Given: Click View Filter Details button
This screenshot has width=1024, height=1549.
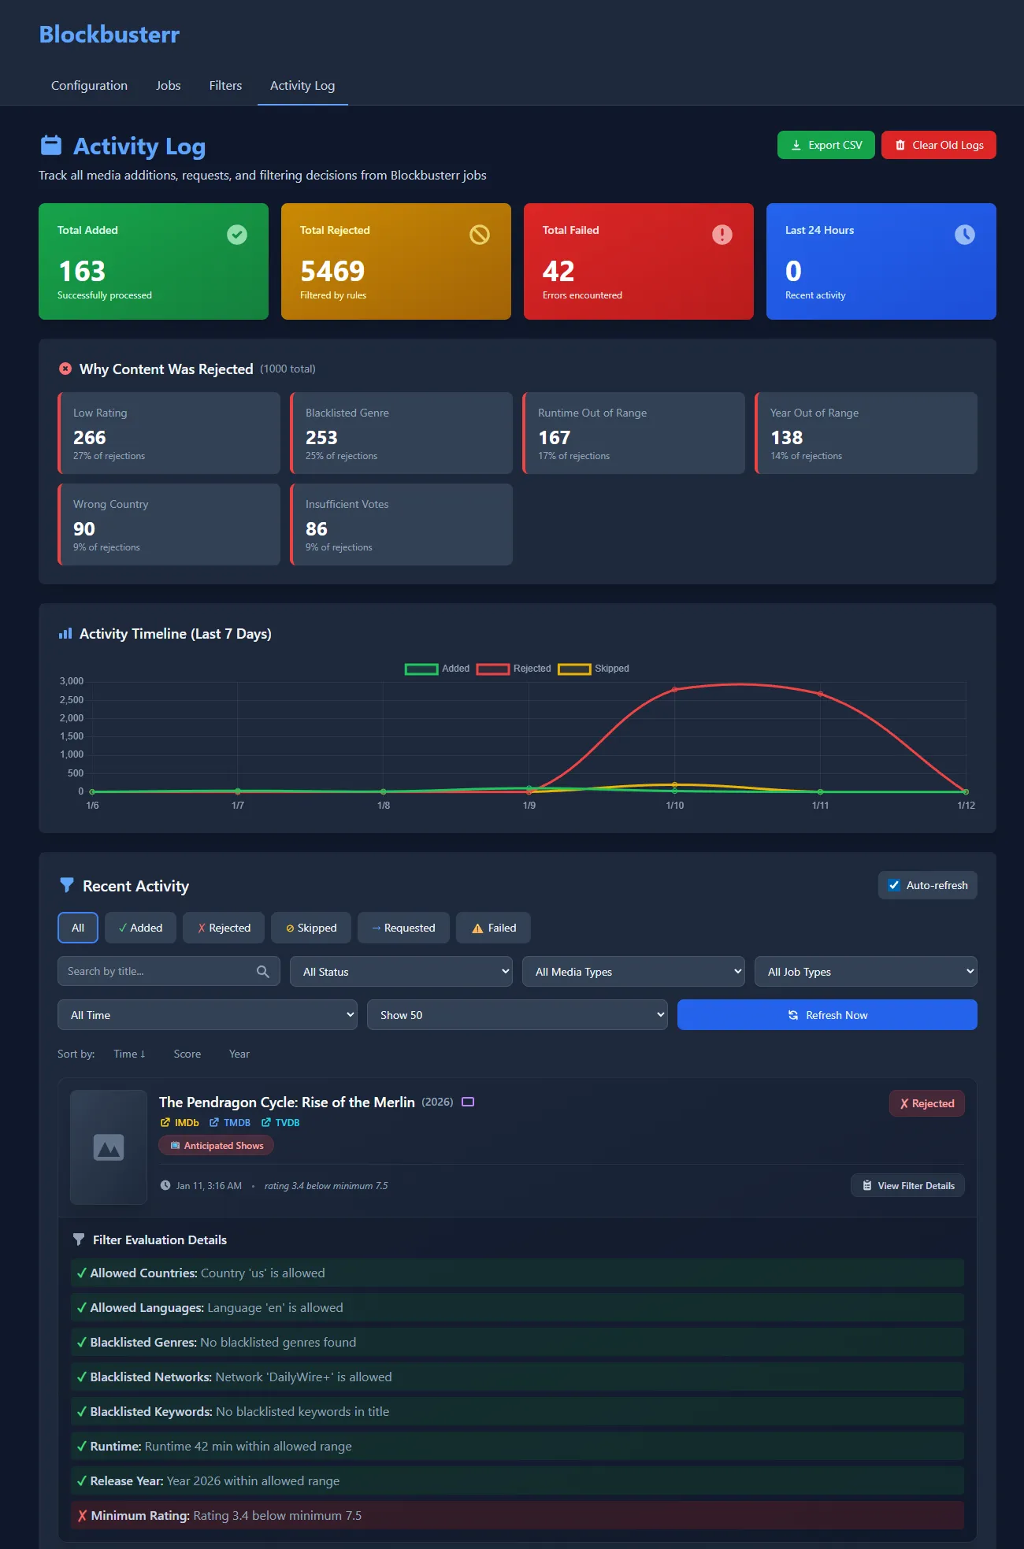Looking at the screenshot, I should tap(907, 1185).
